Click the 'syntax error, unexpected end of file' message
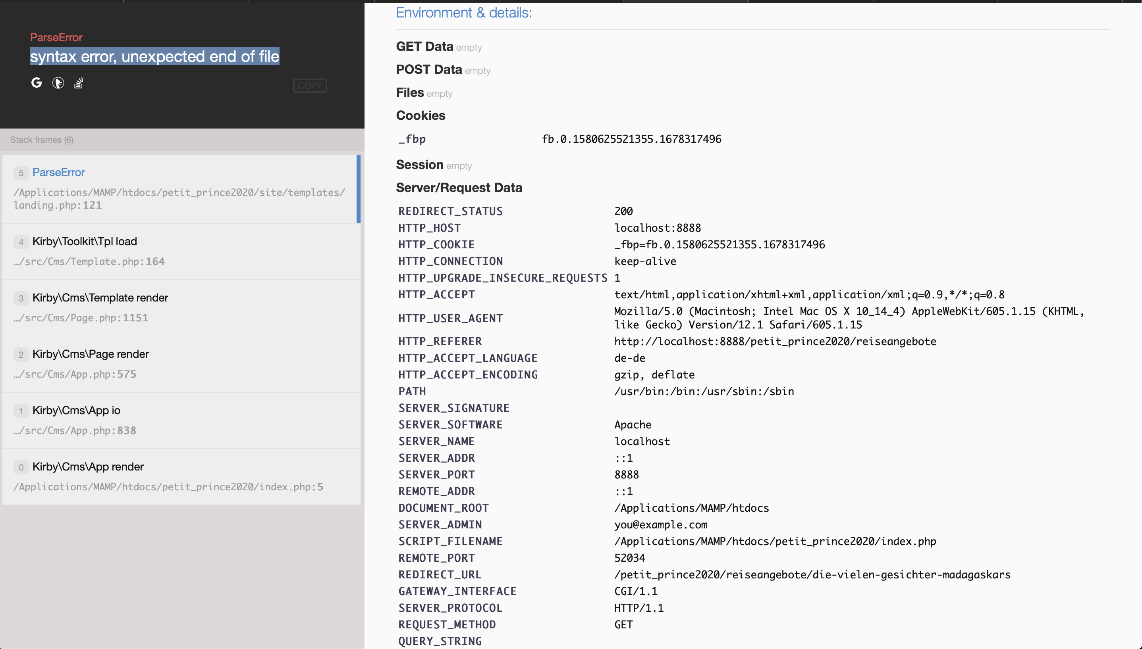Image resolution: width=1142 pixels, height=649 pixels. tap(154, 57)
